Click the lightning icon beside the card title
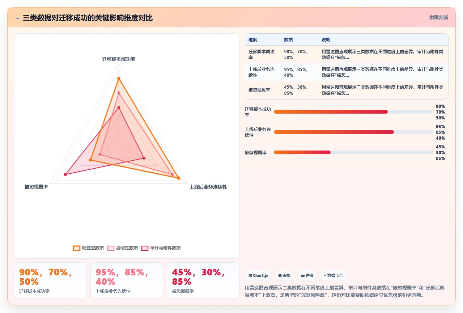Viewport: 463px width, 313px height. point(17,18)
